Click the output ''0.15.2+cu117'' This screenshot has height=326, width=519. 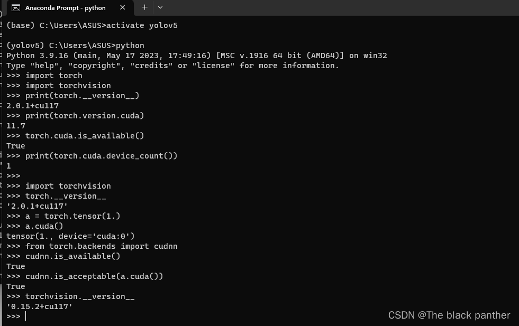[x=38, y=306]
